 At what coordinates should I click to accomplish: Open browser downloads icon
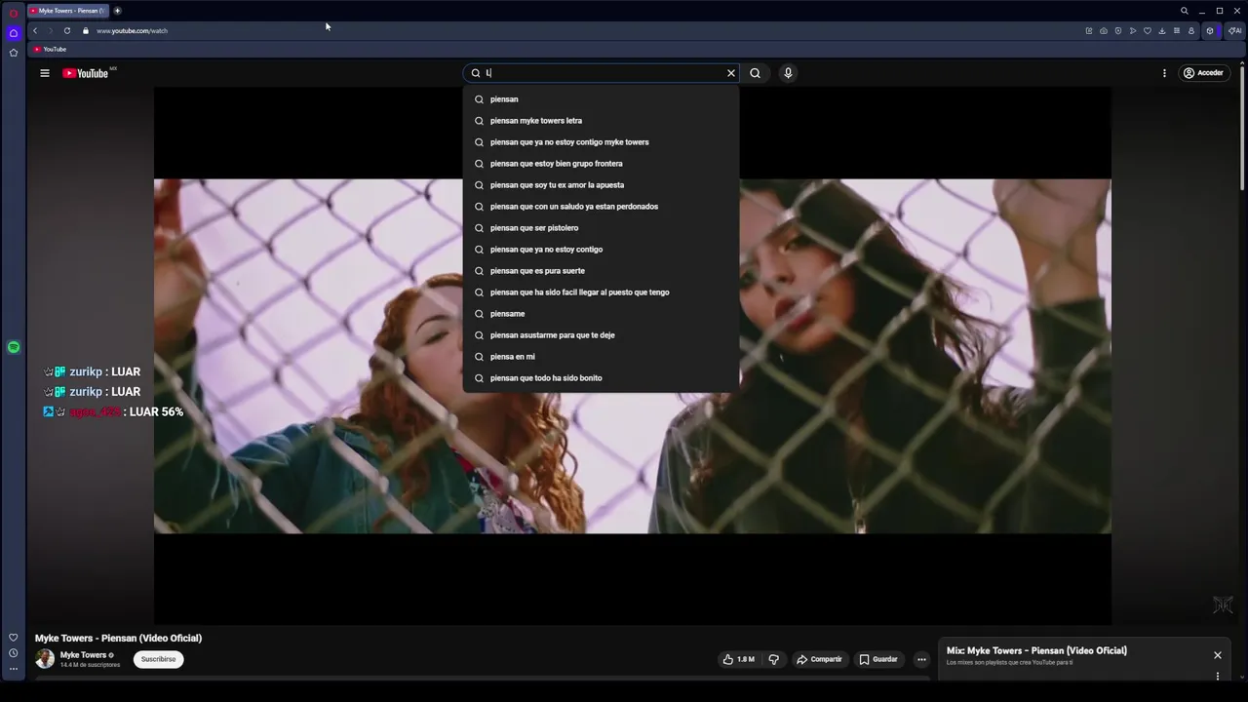point(1162,30)
